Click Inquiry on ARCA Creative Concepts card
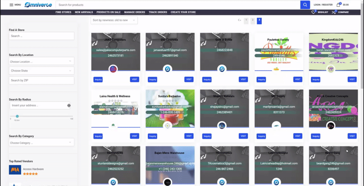 pos(316,136)
